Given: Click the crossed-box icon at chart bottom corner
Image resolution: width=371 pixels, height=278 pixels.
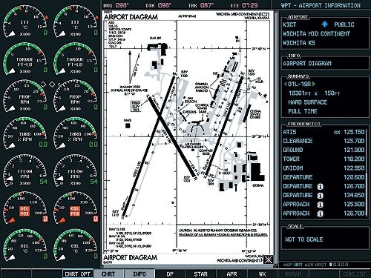Looking at the screenshot, I should tap(269, 259).
